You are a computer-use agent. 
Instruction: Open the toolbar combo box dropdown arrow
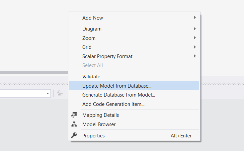pyautogui.click(x=47, y=94)
